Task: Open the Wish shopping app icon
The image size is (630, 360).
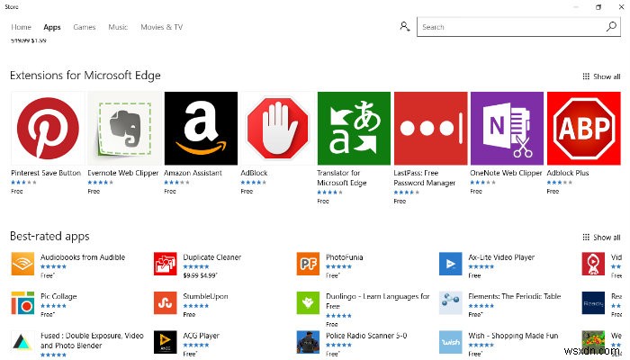Action: 450,342
